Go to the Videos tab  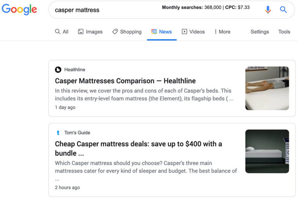(x=193, y=32)
